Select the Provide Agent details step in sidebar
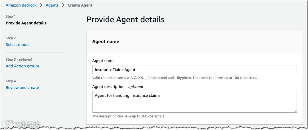308x130 pixels. pyautogui.click(x=26, y=23)
